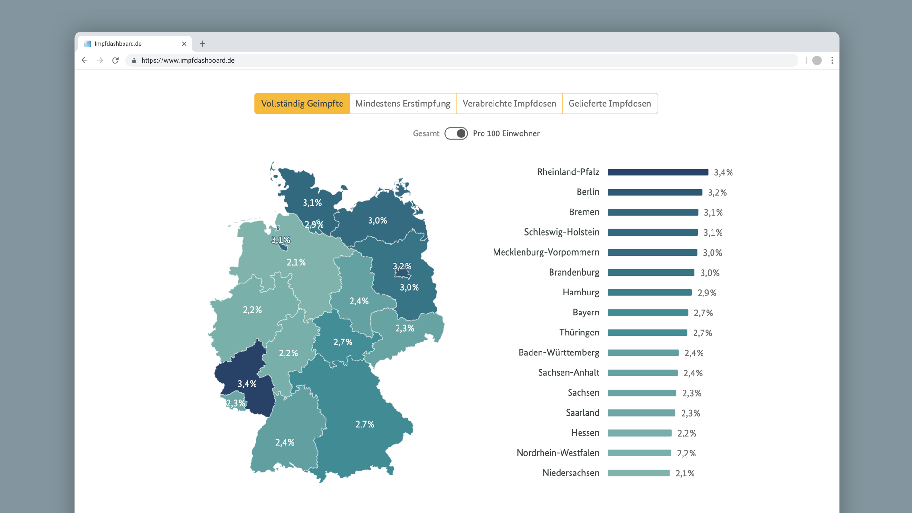Click the Niedersachsen bar in chart
This screenshot has height=513, width=912.
click(x=638, y=473)
